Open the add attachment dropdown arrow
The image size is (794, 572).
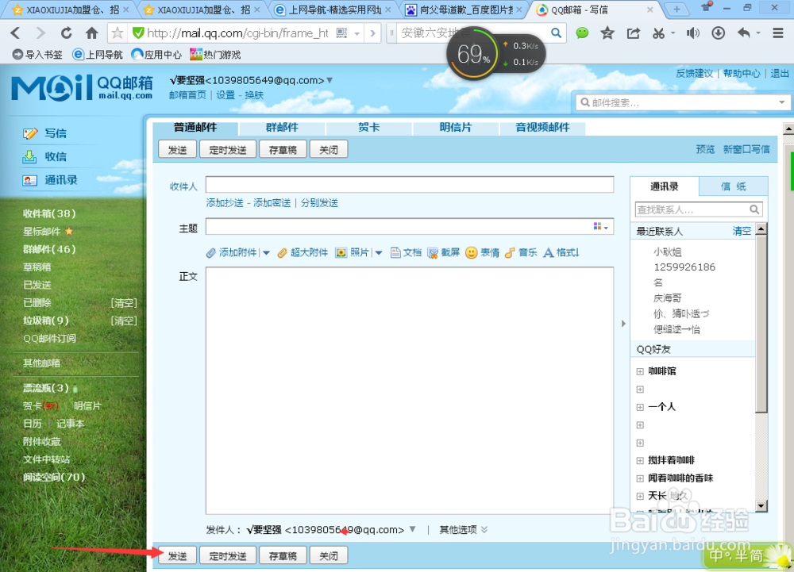[266, 253]
